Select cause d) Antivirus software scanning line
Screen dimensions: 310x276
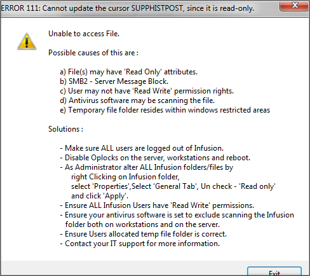coord(137,100)
